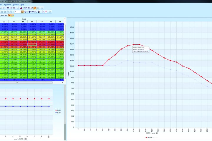212x141 pixels.
Task: Click the red save-disk toolbar icon
Action: (46, 12)
